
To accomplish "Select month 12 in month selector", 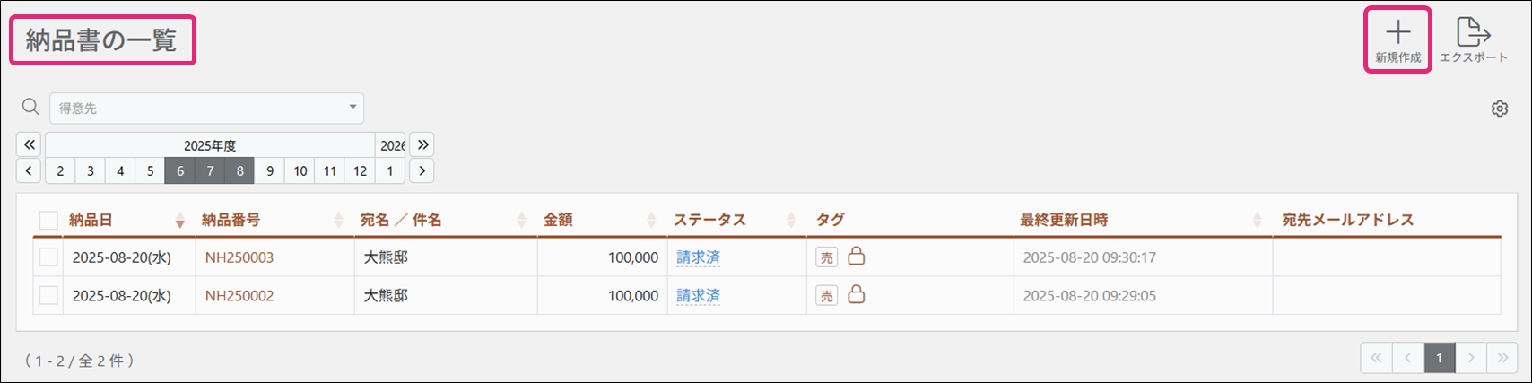I will tap(360, 170).
